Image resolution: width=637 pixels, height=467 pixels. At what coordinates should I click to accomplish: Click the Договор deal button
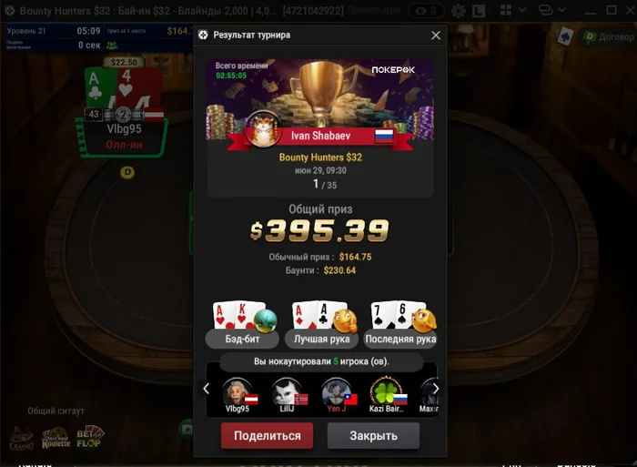608,37
